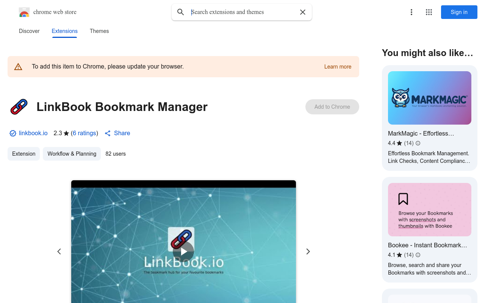Click the You might also like heading
The image size is (485, 303).
(x=427, y=53)
